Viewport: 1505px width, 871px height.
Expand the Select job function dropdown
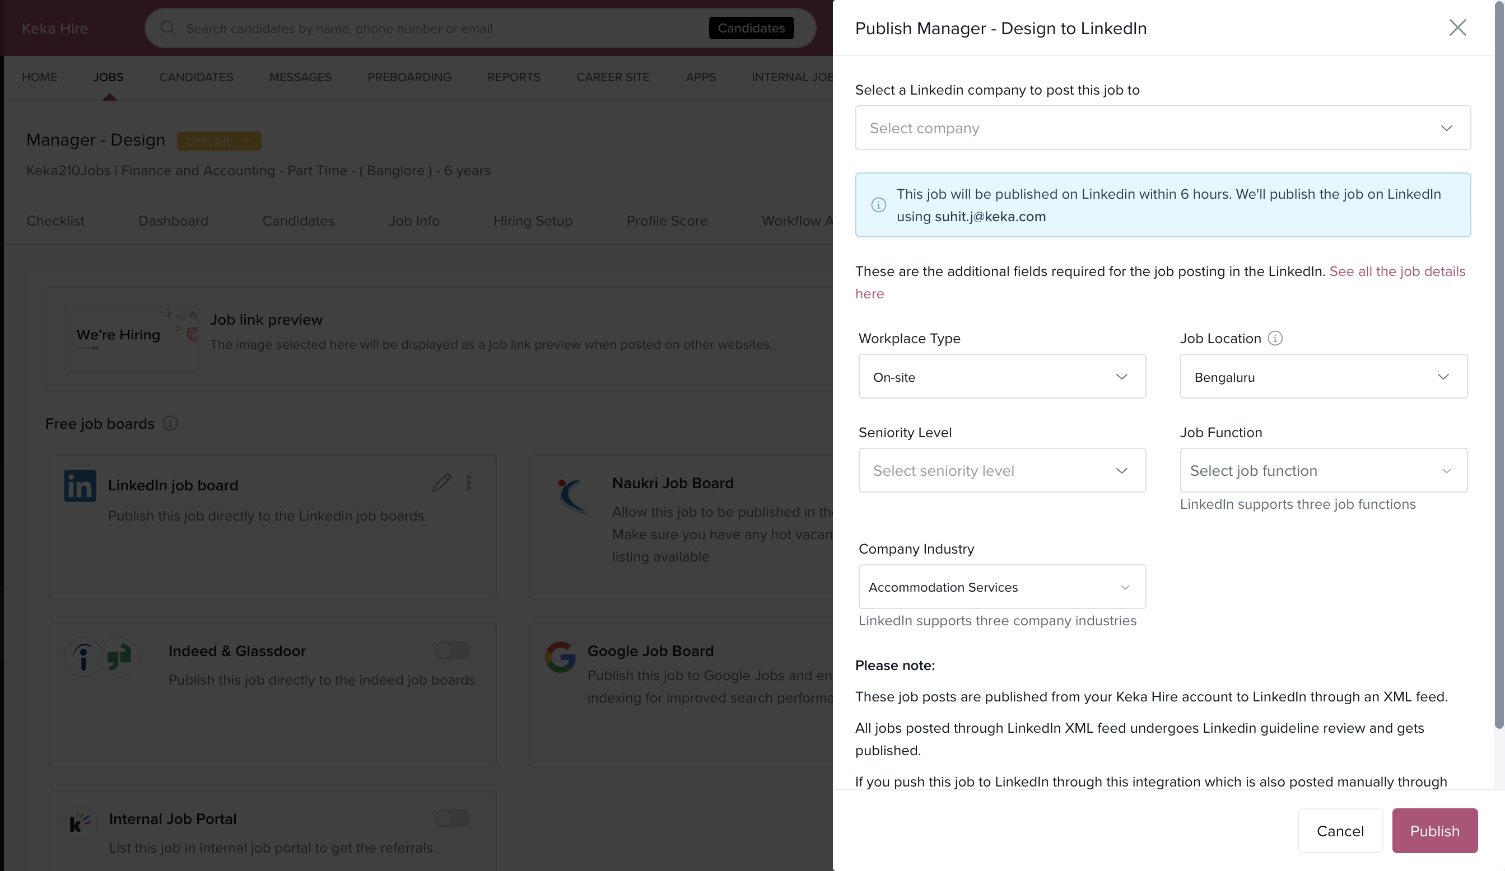1323,470
